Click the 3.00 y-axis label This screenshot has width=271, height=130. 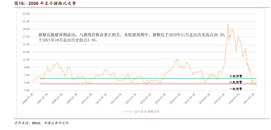pos(27,90)
